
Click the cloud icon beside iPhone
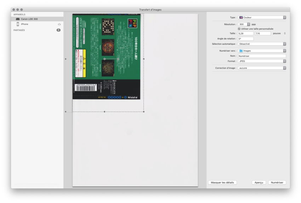(59, 24)
